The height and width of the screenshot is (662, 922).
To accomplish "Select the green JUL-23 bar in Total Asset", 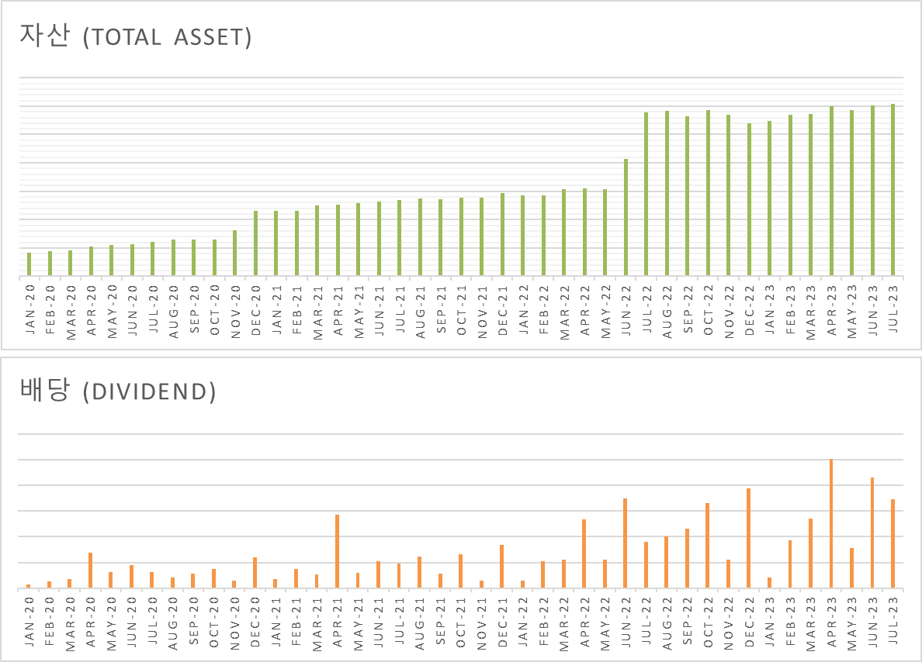I will [x=893, y=190].
